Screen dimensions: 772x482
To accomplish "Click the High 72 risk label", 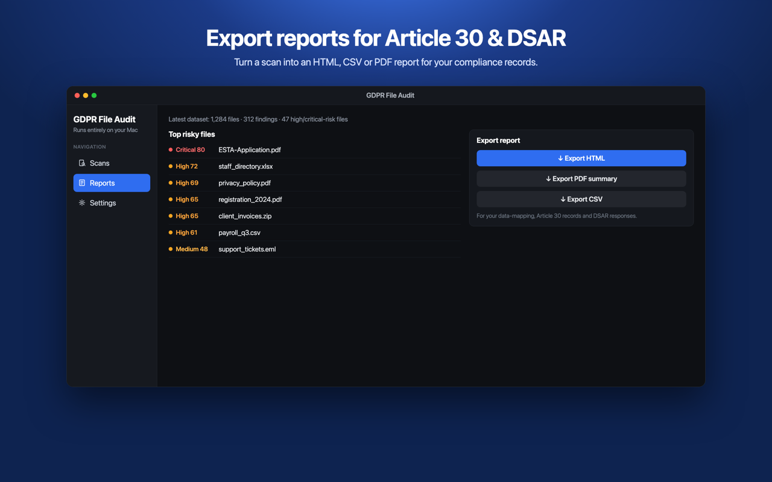I will coord(186,166).
